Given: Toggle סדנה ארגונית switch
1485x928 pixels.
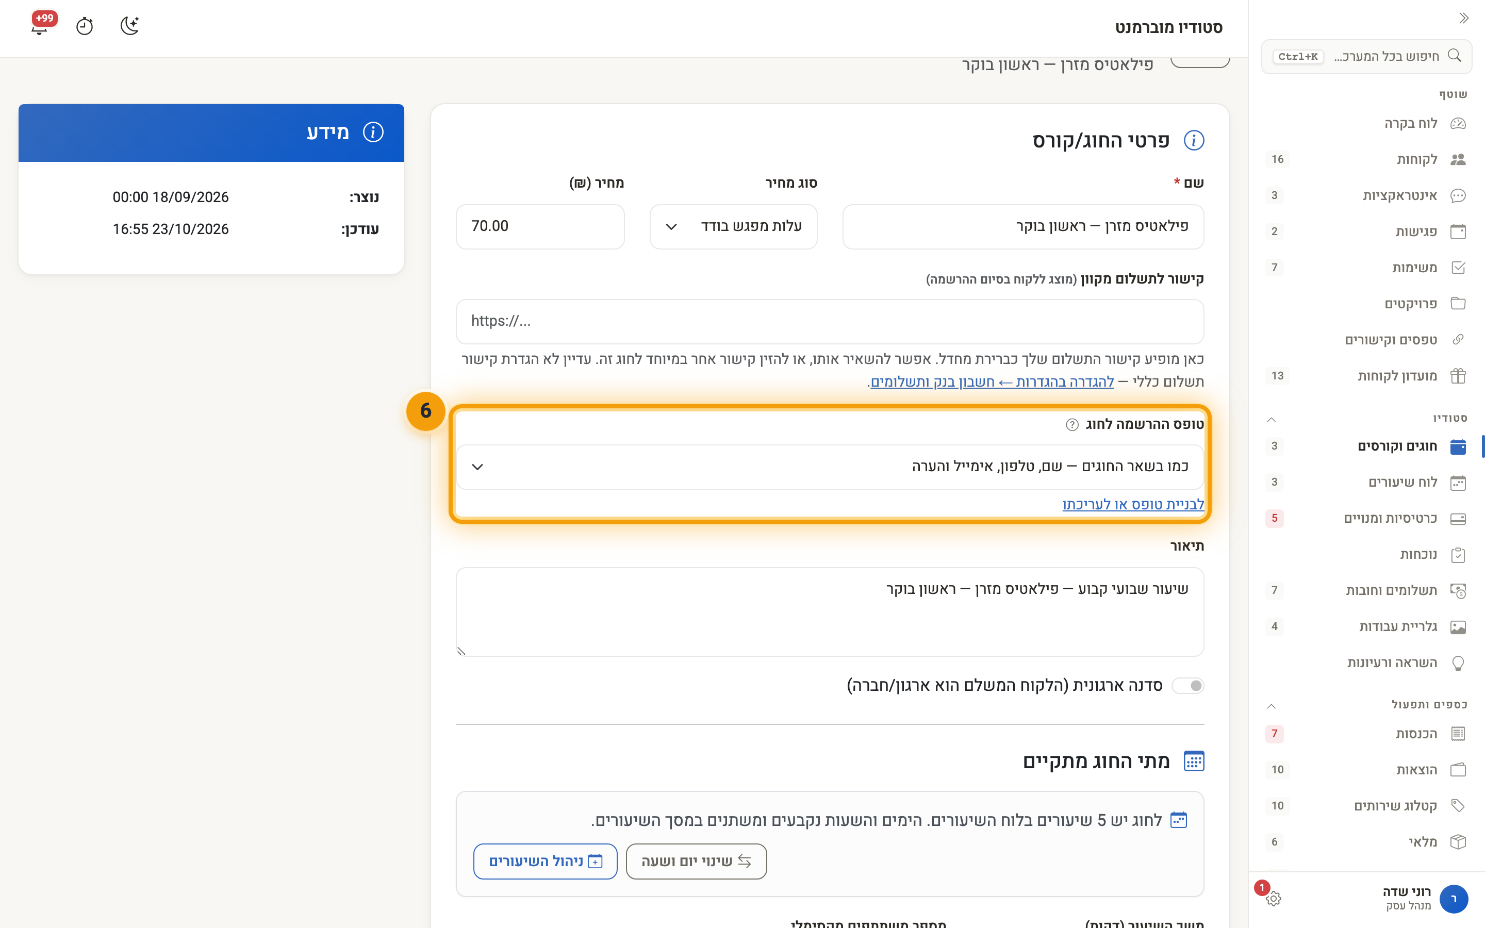Looking at the screenshot, I should (x=1188, y=686).
